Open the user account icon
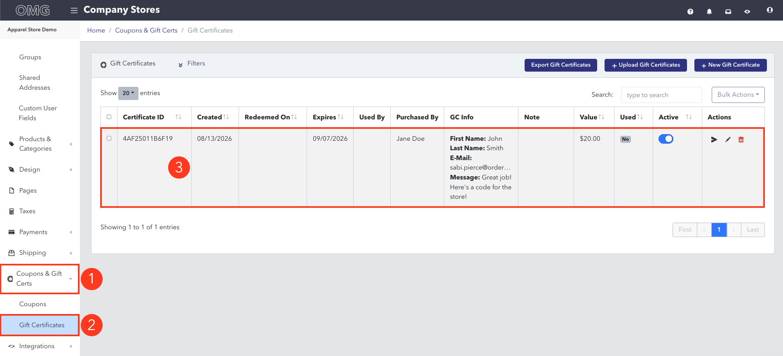Image resolution: width=783 pixels, height=356 pixels. [770, 10]
